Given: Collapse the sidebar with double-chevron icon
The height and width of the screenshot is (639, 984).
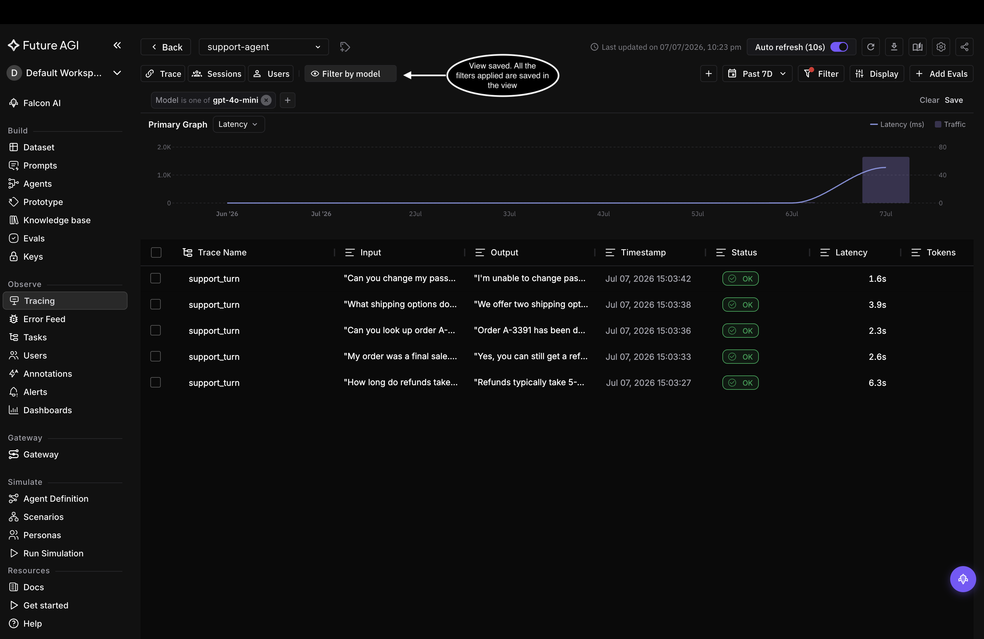Looking at the screenshot, I should [x=117, y=45].
